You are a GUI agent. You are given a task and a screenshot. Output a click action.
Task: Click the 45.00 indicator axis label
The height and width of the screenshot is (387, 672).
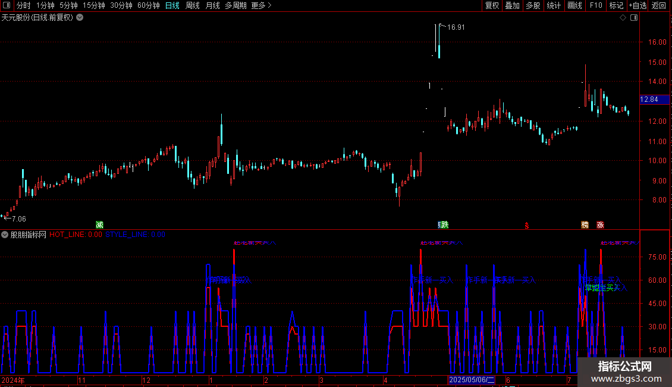pos(657,303)
